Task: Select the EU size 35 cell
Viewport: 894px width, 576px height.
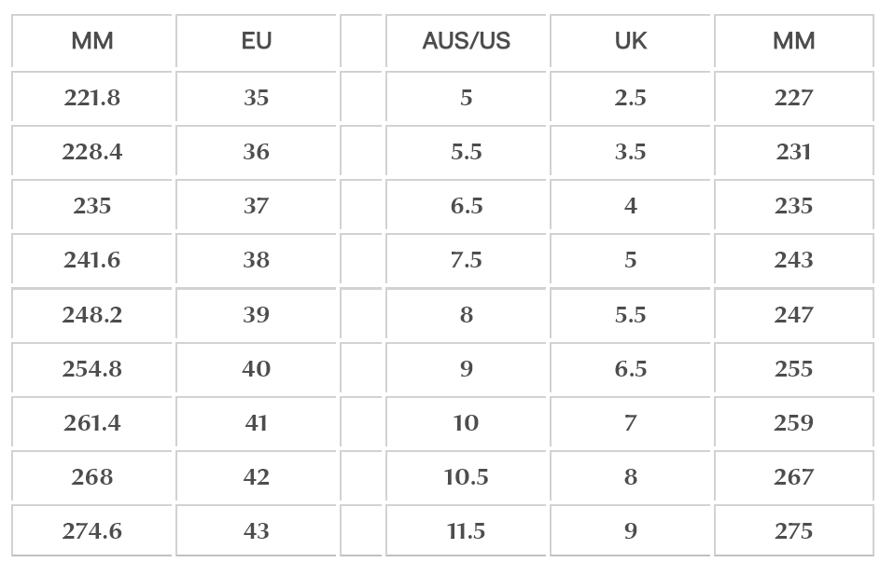Action: [256, 98]
